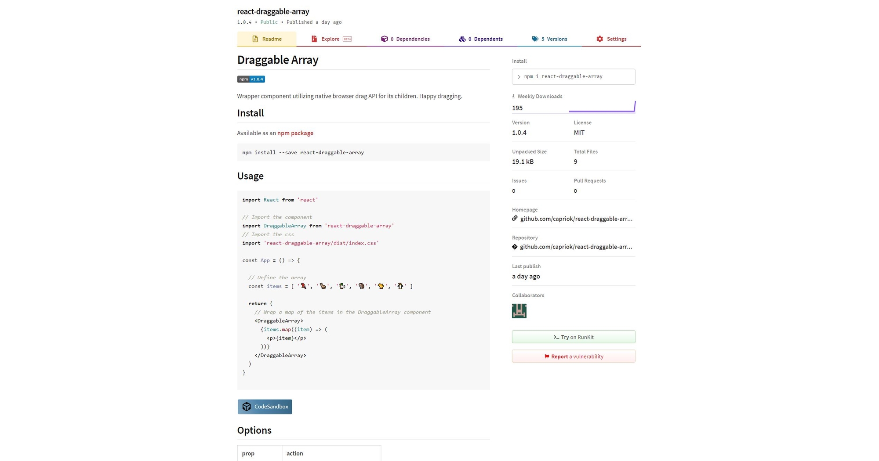Switch to the Versions tab

[x=555, y=39]
